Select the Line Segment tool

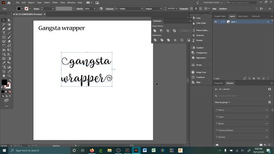click(9, 33)
